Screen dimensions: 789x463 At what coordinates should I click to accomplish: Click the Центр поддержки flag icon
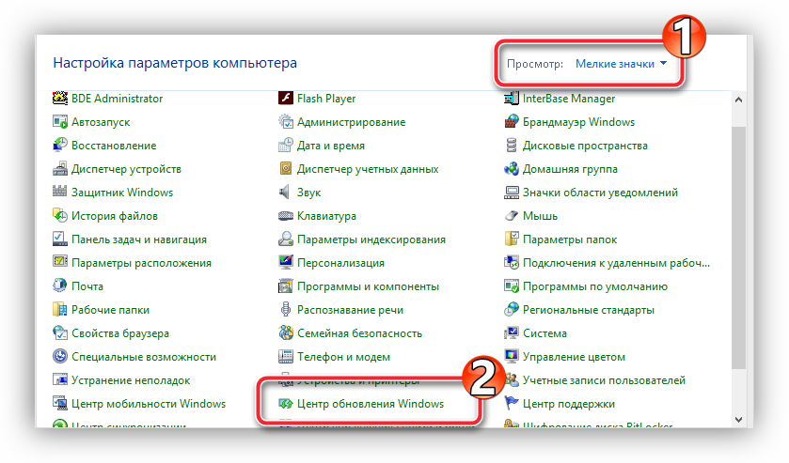[512, 404]
